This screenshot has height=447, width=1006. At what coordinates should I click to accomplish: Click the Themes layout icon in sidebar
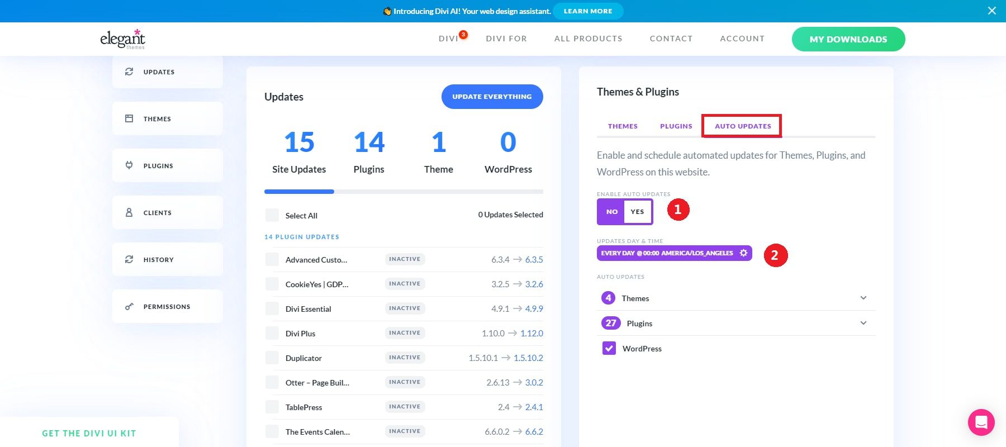129,118
